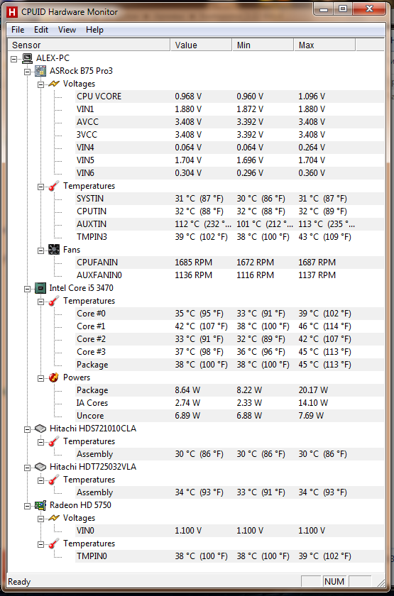Select the CPU VCORE row
Screen dimensions: 394x596
tap(230, 96)
